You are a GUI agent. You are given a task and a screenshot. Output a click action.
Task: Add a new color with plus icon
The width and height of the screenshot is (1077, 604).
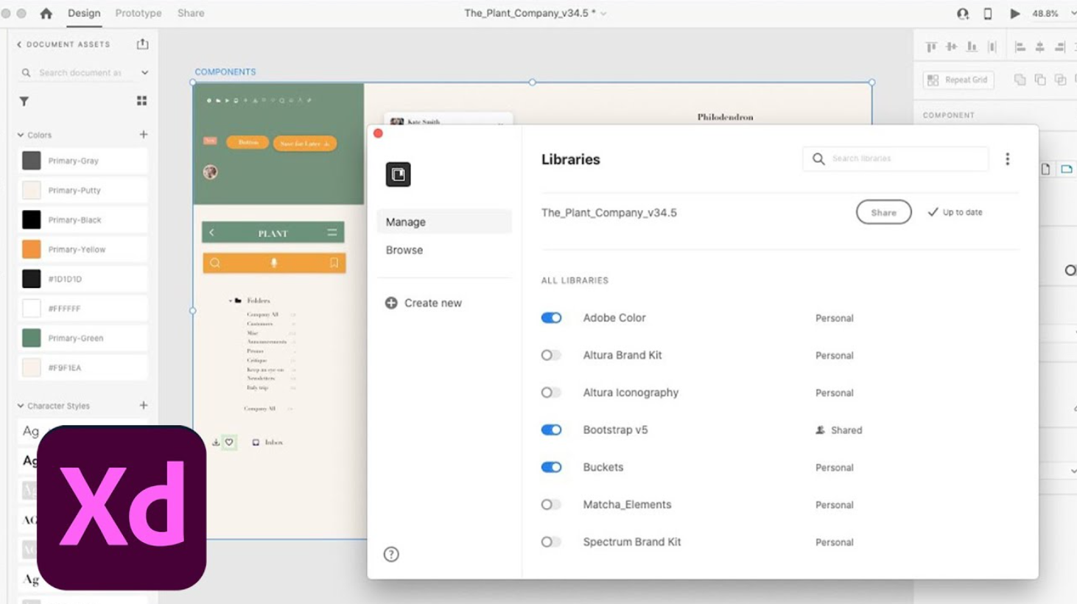[144, 135]
